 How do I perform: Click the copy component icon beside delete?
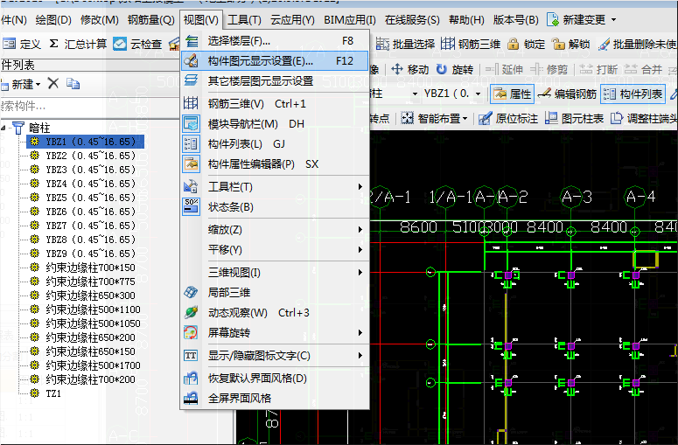73,83
